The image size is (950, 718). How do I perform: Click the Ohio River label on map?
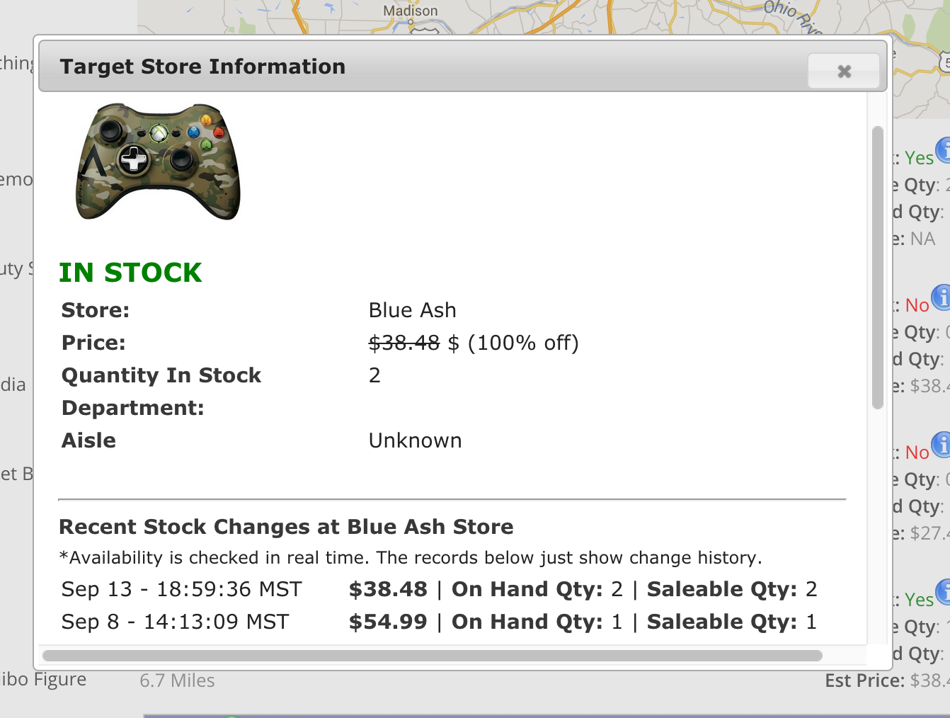(793, 16)
